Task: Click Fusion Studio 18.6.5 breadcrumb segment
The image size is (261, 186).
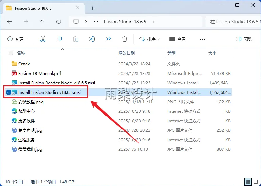Action: tap(125, 22)
